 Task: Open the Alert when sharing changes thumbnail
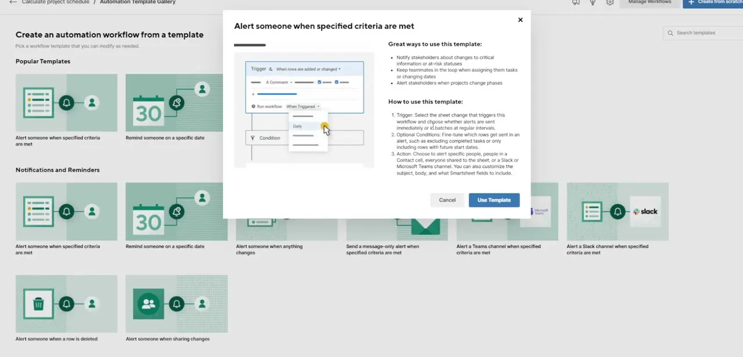176,304
